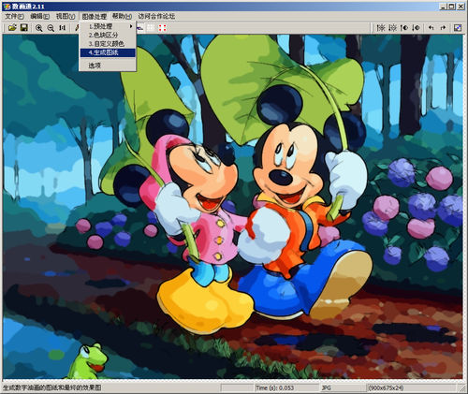This screenshot has height=394, width=468.
Task: Decrease contrast with the down-arrow half-circle icon
Action: pyautogui.click(x=416, y=28)
